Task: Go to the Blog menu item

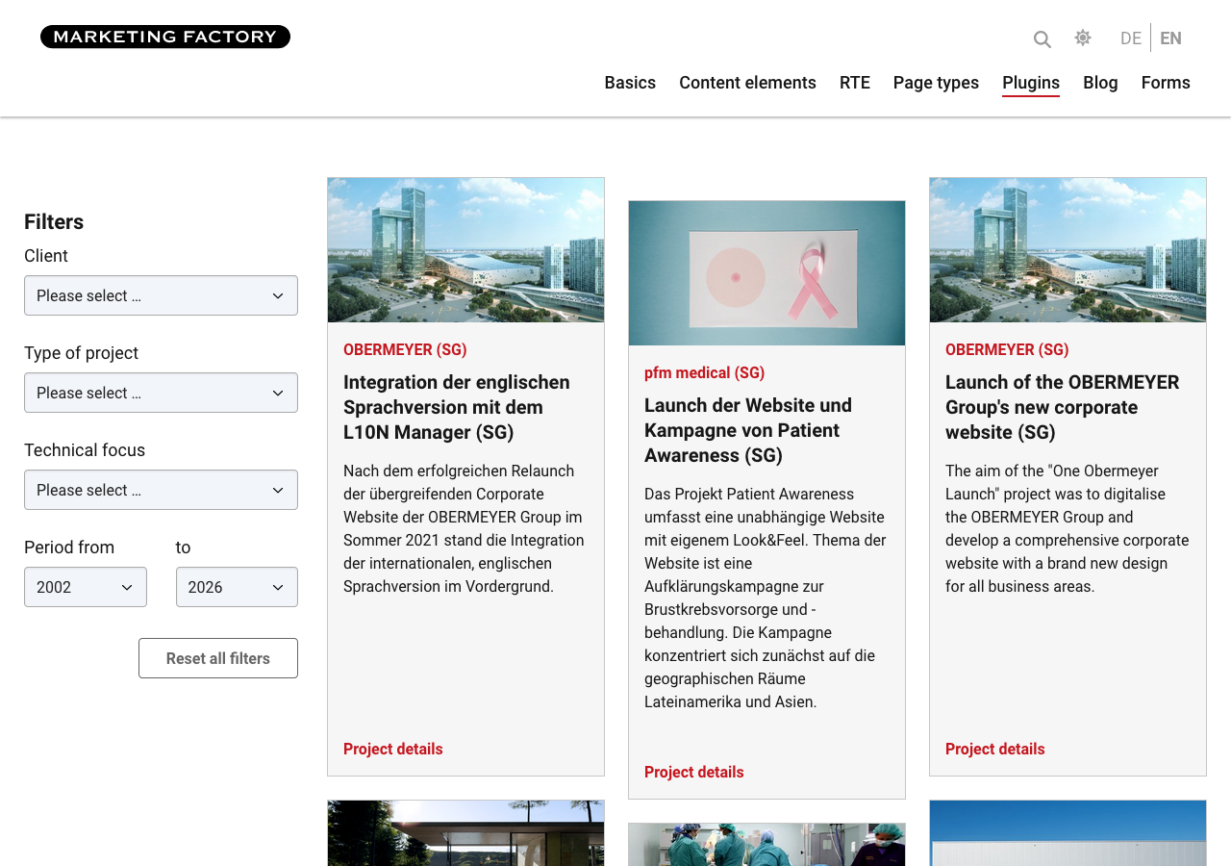Action: tap(1100, 83)
